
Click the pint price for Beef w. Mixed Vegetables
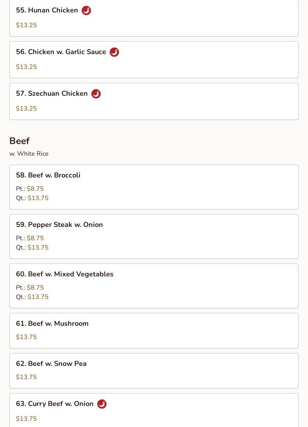[x=35, y=287]
